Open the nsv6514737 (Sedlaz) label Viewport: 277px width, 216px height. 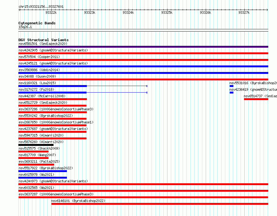(x=261, y=96)
